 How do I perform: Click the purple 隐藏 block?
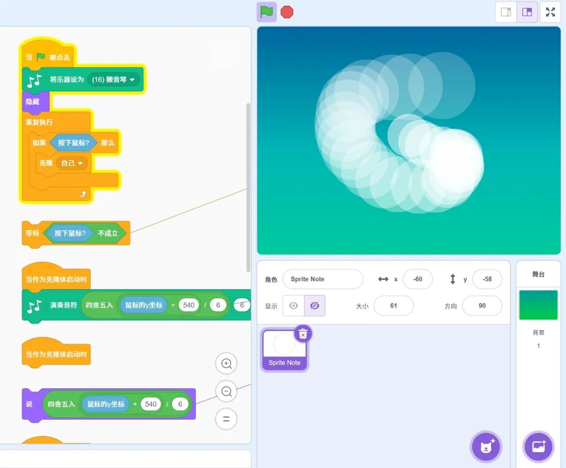click(x=36, y=102)
